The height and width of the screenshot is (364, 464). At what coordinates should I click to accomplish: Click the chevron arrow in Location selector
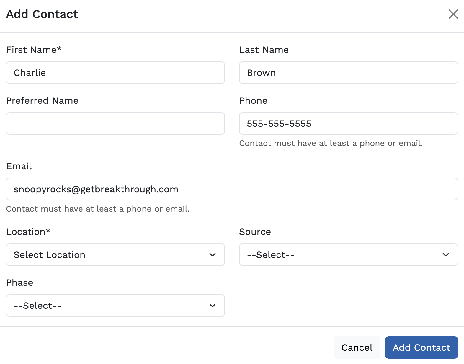pos(213,255)
